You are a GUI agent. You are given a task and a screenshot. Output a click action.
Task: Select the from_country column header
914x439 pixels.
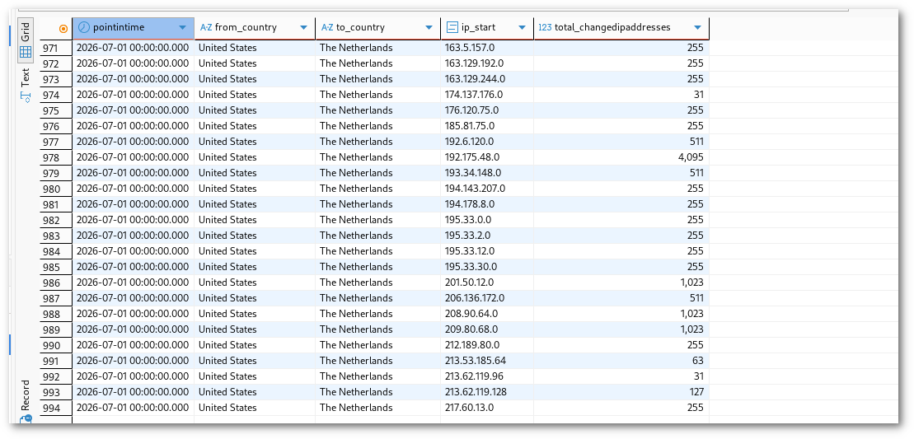pos(255,28)
